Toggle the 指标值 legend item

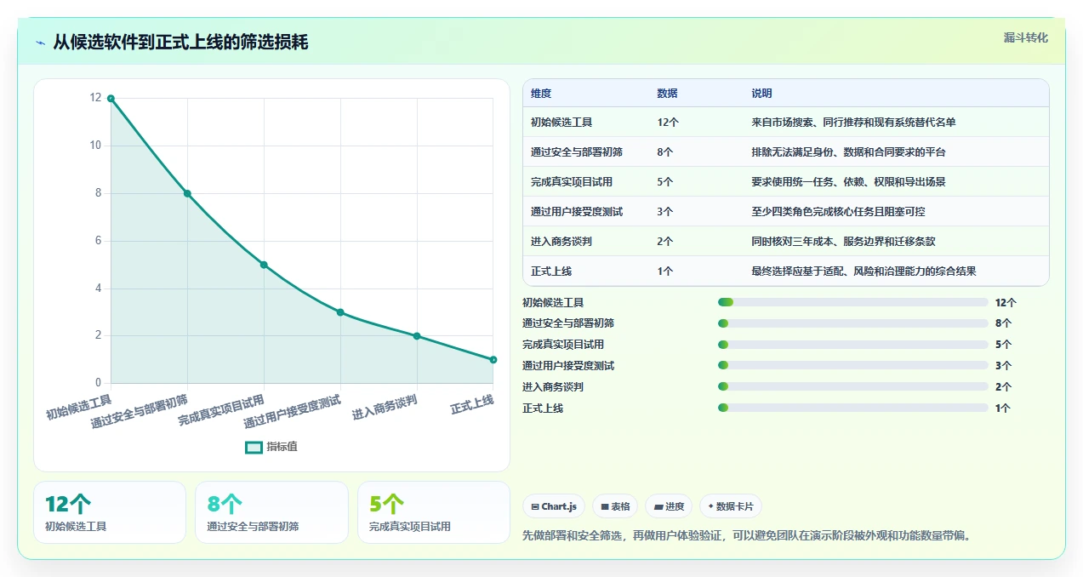point(271,447)
